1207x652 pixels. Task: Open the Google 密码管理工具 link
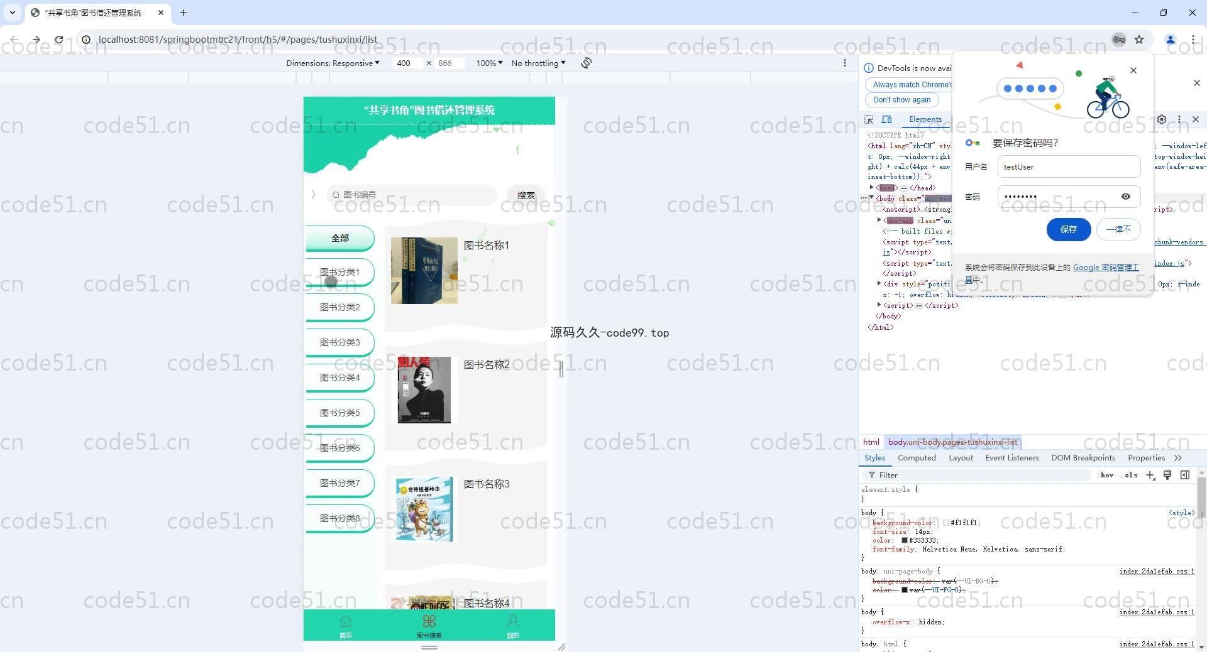(x=1106, y=268)
